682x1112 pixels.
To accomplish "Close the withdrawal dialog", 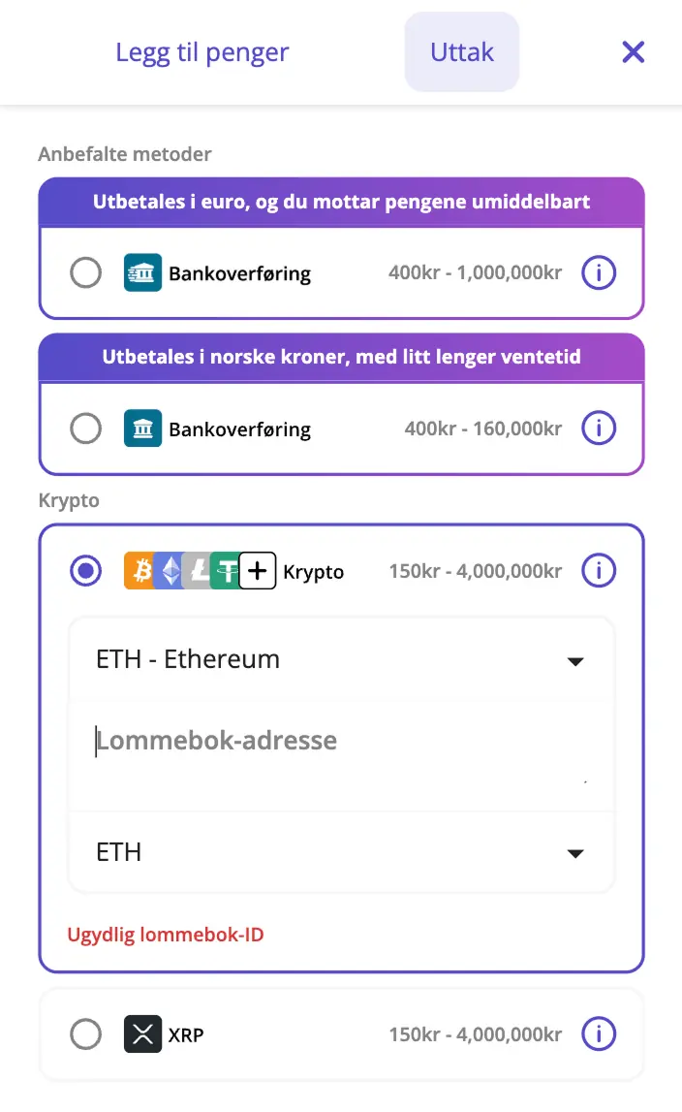I will [x=634, y=52].
